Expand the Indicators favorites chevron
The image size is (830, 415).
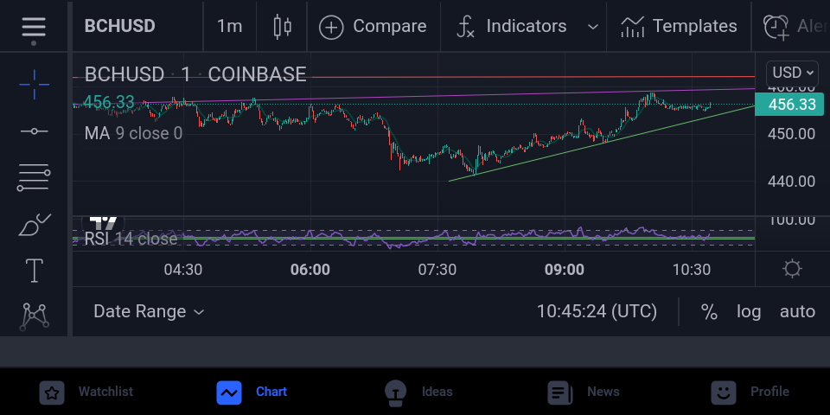click(593, 27)
